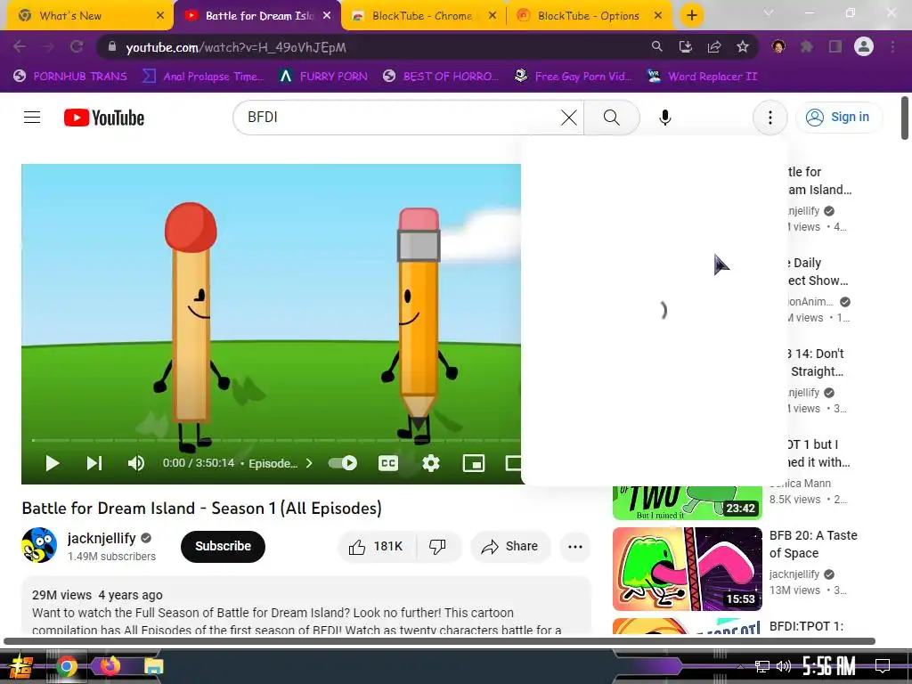Open more actions ellipsis below video
The width and height of the screenshot is (912, 684).
click(x=575, y=546)
